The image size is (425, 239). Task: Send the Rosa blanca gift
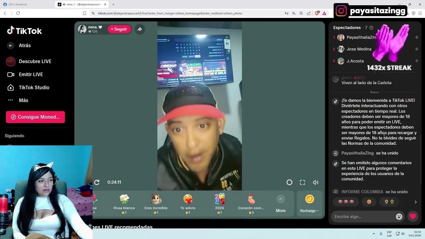(124, 204)
